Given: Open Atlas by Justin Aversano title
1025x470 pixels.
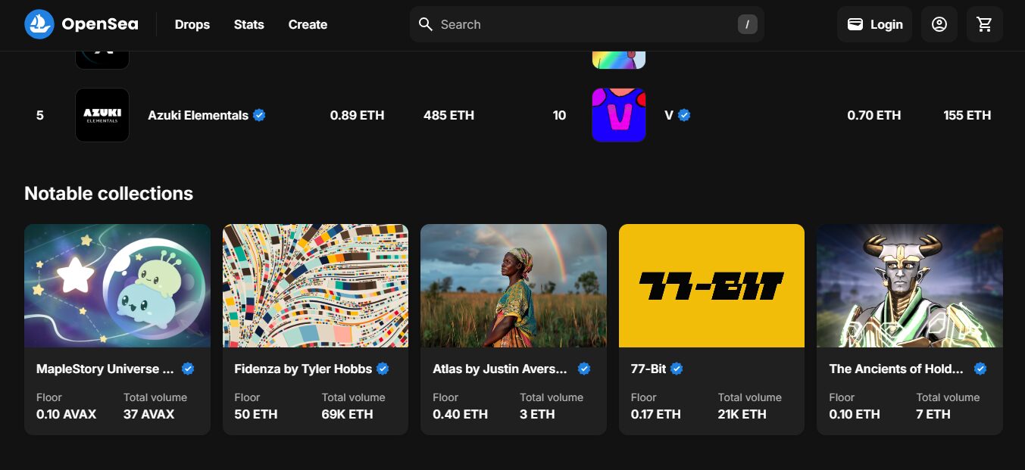Looking at the screenshot, I should coord(500,369).
